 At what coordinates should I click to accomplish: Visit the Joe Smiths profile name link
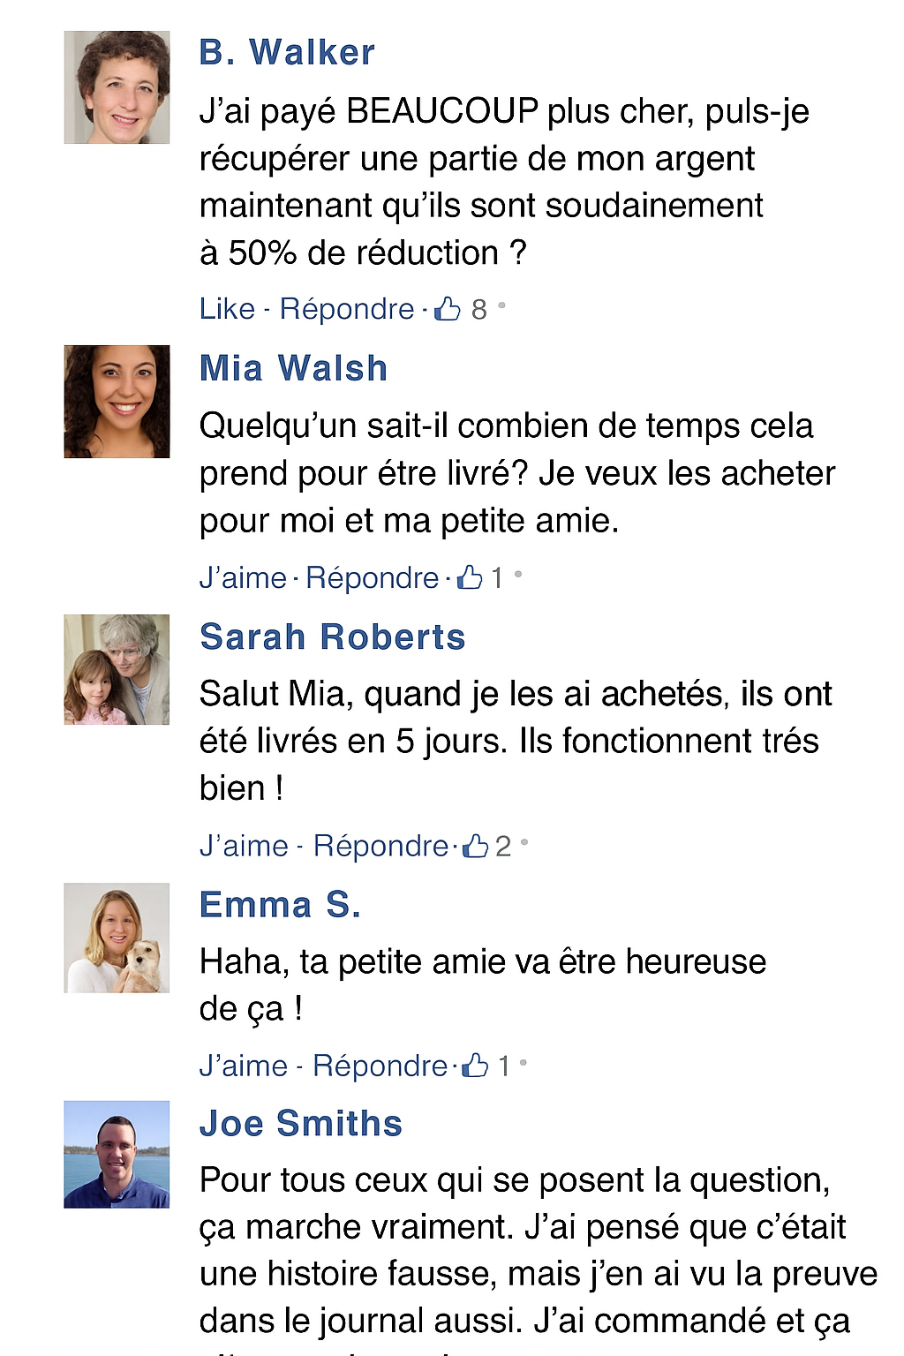(301, 1124)
